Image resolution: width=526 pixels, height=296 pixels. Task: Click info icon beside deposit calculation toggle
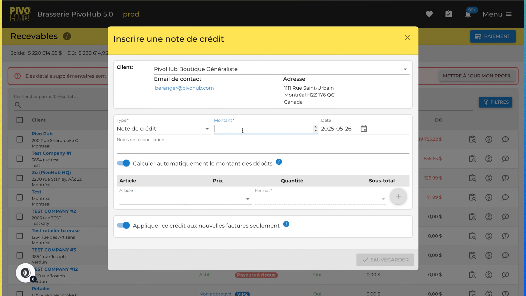[x=279, y=162]
